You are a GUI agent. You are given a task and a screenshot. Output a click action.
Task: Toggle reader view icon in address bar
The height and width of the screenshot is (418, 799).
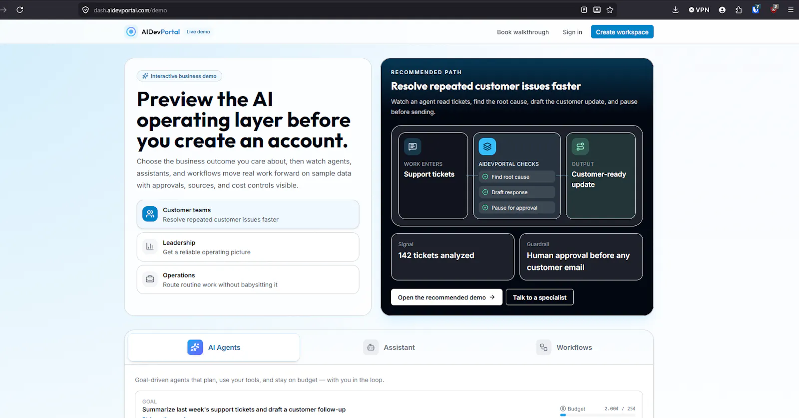tap(584, 9)
